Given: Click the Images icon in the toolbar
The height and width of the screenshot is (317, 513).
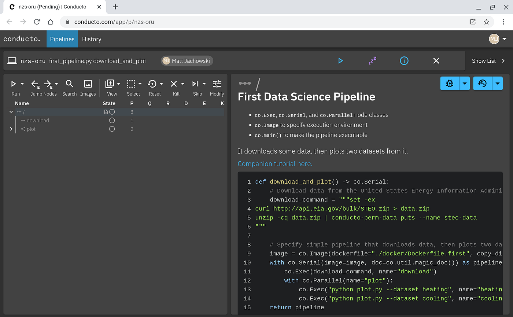Looking at the screenshot, I should click(x=88, y=85).
